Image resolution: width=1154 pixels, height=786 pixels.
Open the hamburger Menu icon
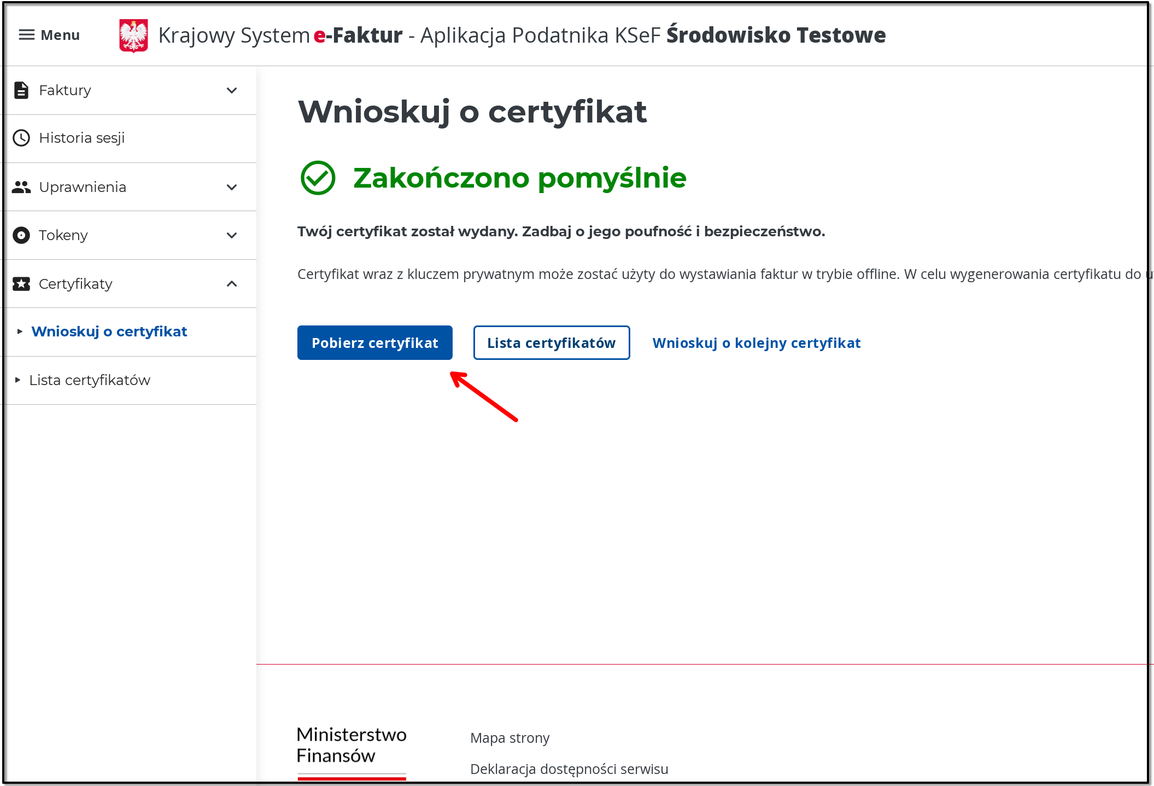(x=26, y=34)
